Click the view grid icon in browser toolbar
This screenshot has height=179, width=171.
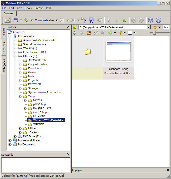tap(130, 33)
